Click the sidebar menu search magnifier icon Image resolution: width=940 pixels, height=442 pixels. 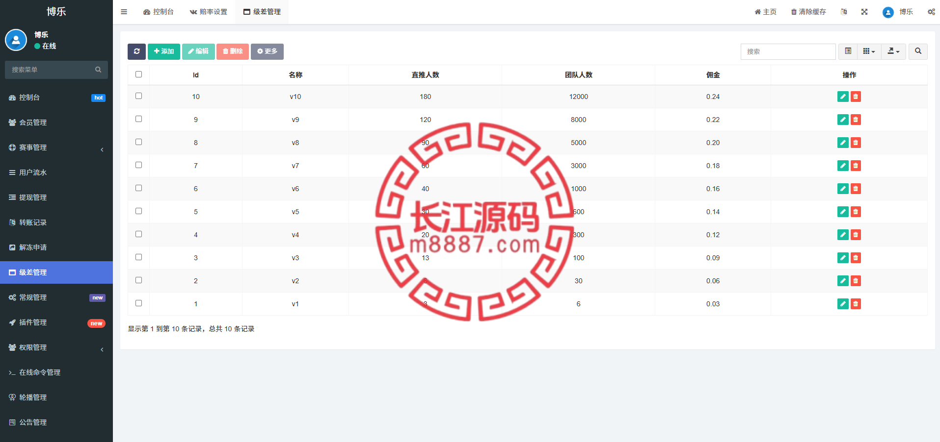(x=98, y=70)
